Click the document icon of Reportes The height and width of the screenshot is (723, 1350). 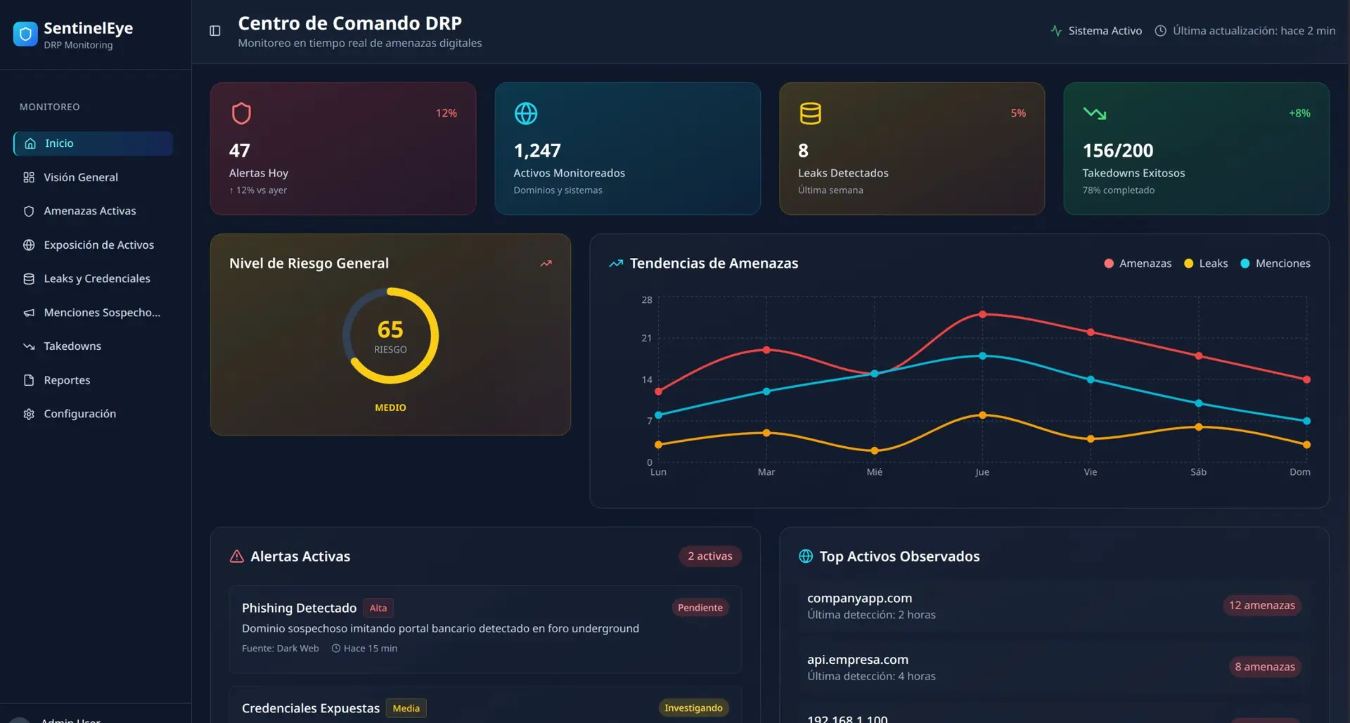29,380
